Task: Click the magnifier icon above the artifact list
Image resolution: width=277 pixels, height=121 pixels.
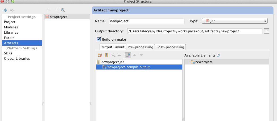Action: 63,10
